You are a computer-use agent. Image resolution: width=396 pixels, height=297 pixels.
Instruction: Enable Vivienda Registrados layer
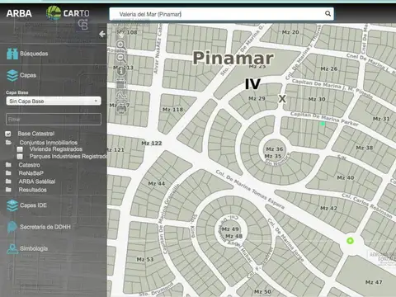click(20, 149)
